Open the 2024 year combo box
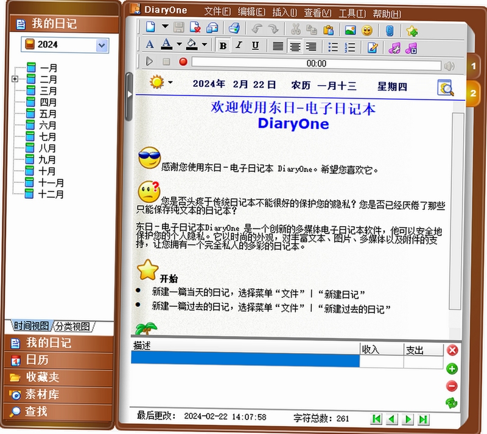Image resolution: width=487 pixels, height=434 pixels. click(x=65, y=45)
